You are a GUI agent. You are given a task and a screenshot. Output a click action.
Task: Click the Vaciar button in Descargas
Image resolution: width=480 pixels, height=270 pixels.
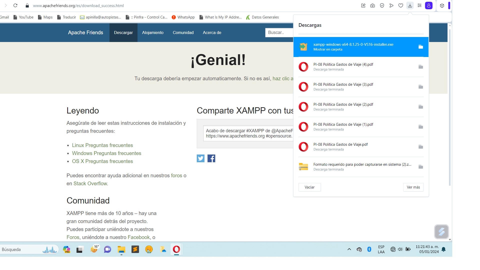point(309,187)
